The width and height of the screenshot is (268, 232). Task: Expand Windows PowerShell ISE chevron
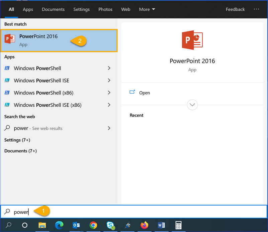click(109, 81)
